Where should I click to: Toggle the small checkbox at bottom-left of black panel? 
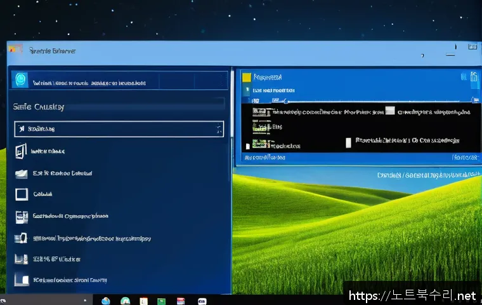[x=247, y=145]
